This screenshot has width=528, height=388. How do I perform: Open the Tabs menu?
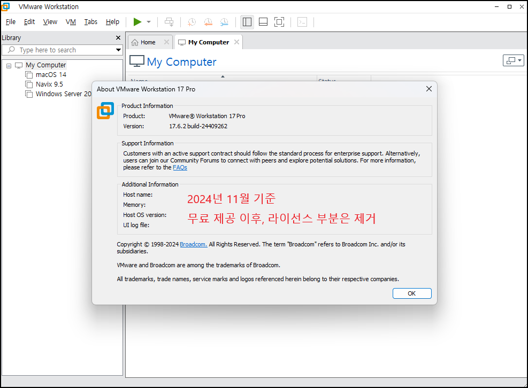pos(90,22)
